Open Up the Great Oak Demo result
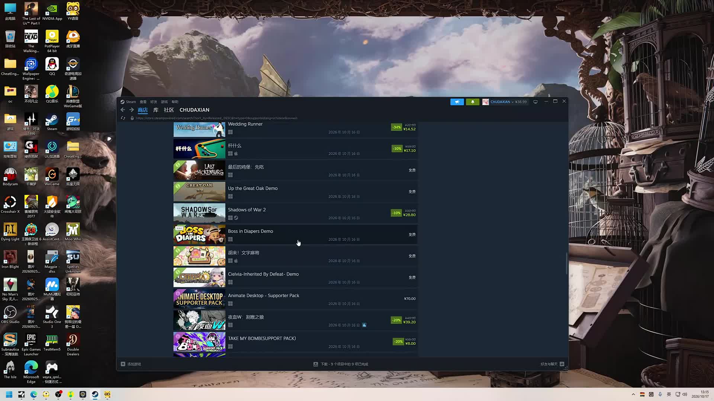The image size is (714, 401). coord(295,192)
